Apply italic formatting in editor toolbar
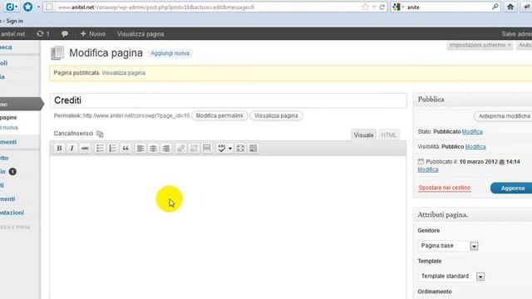The image size is (532, 299). 72,148
